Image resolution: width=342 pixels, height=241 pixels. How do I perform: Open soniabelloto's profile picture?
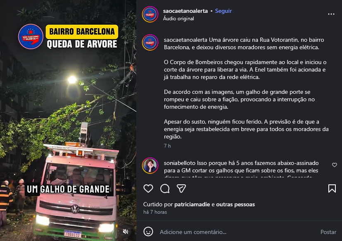[150, 166]
